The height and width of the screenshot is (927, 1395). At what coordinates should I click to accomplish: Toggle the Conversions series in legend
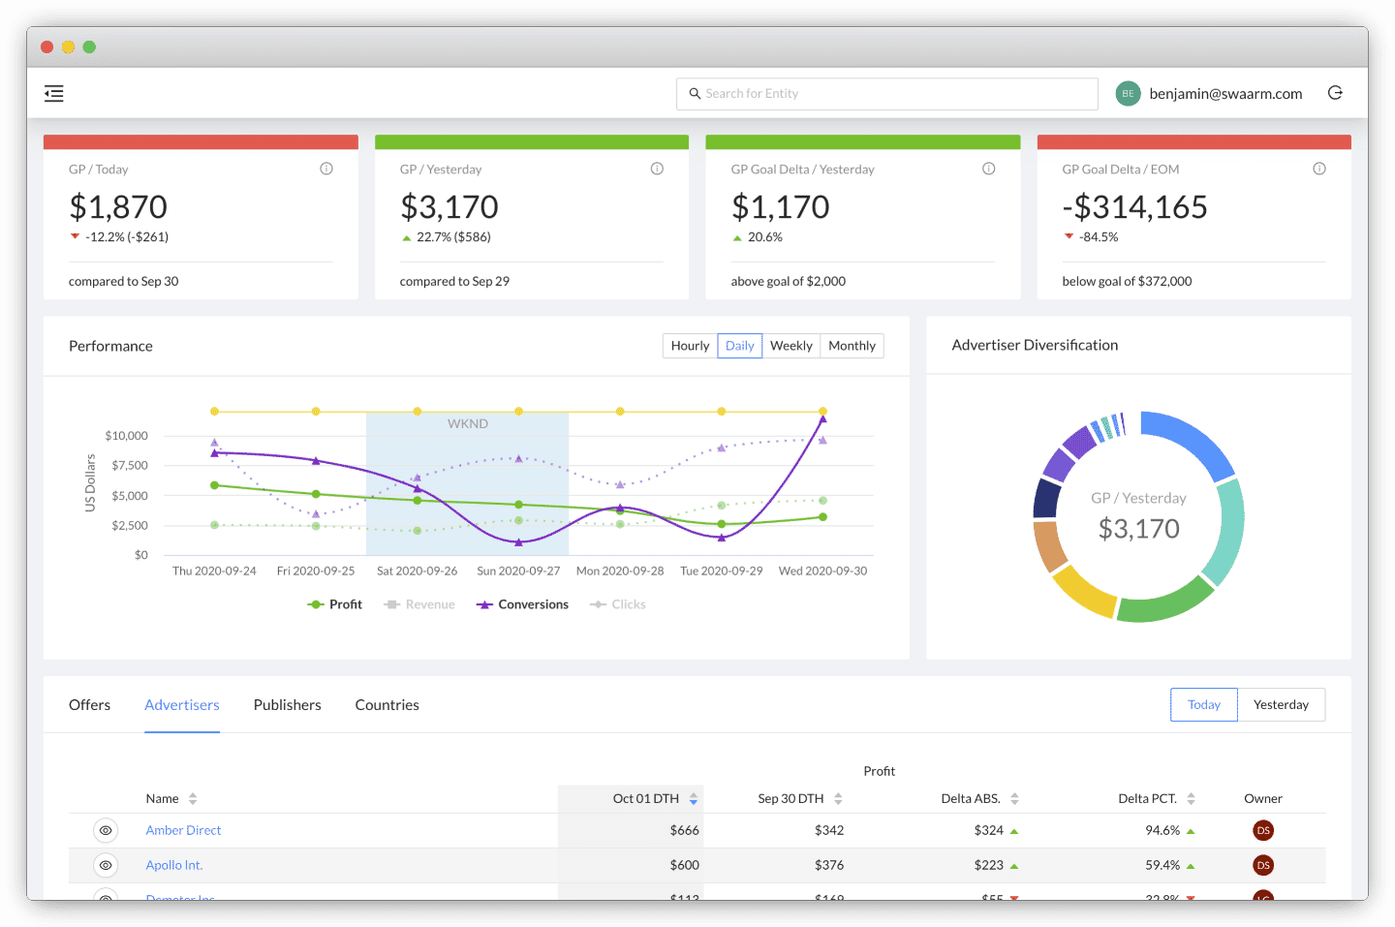tap(522, 604)
